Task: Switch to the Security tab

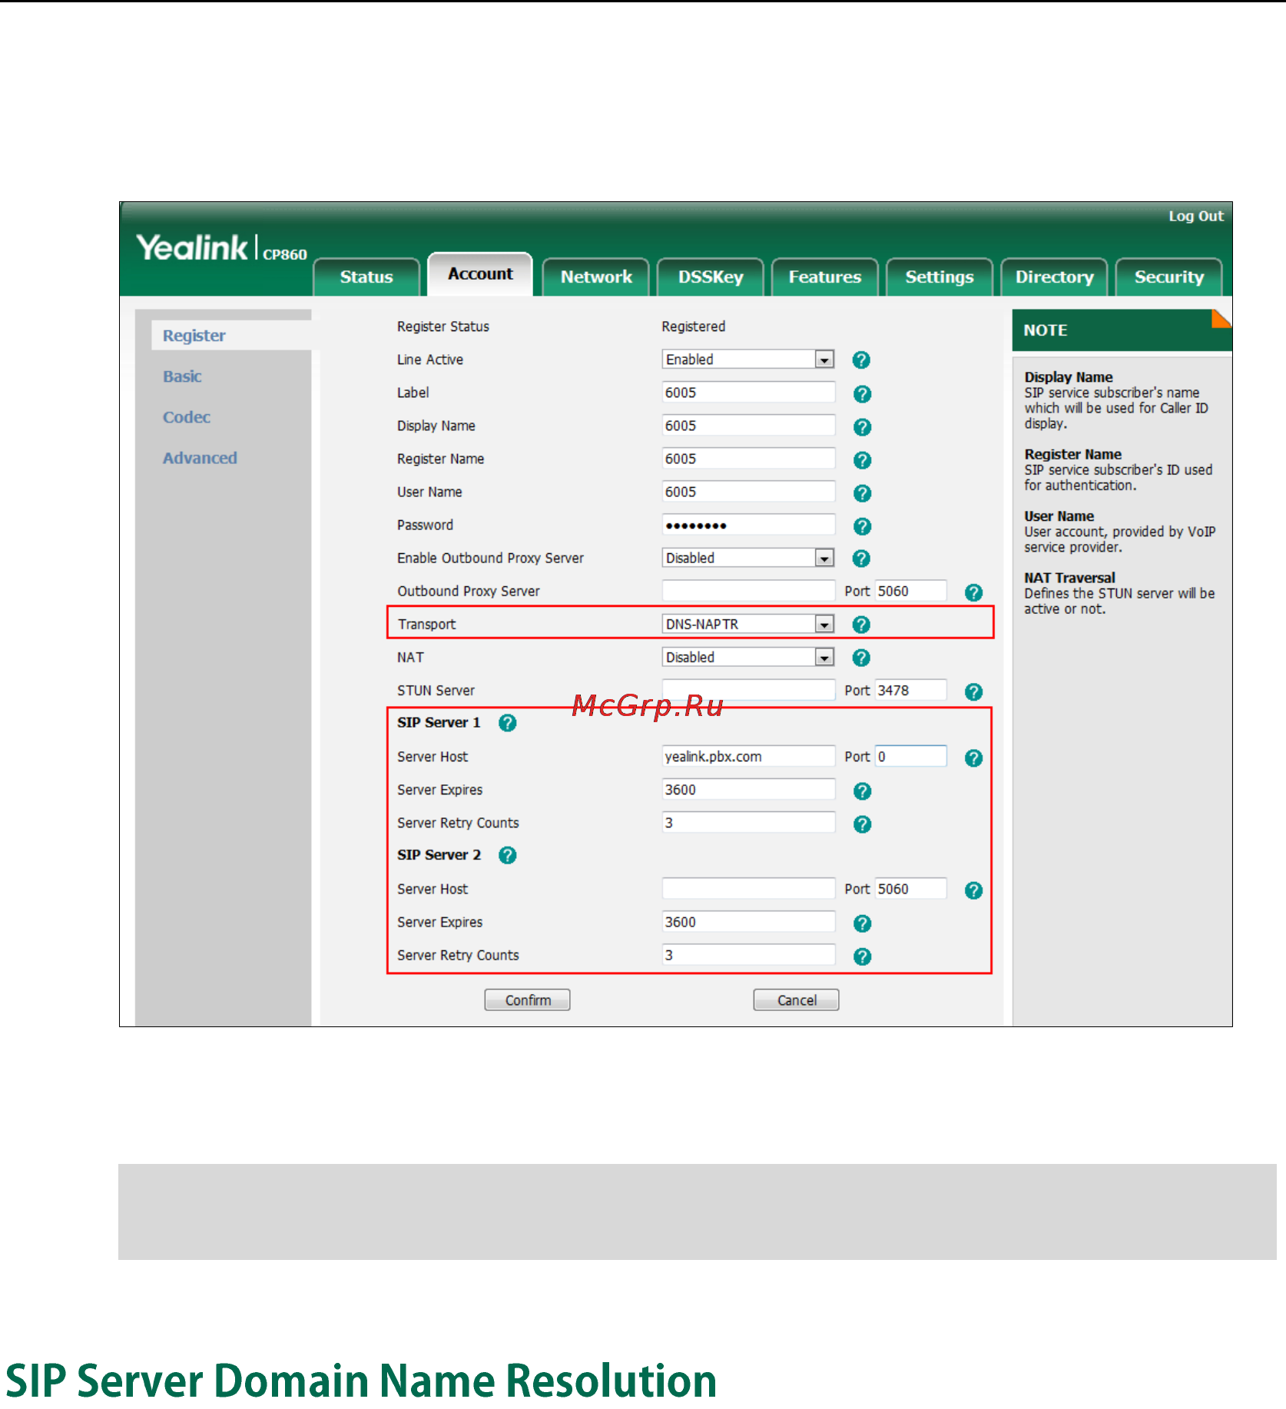Action: (x=1168, y=277)
